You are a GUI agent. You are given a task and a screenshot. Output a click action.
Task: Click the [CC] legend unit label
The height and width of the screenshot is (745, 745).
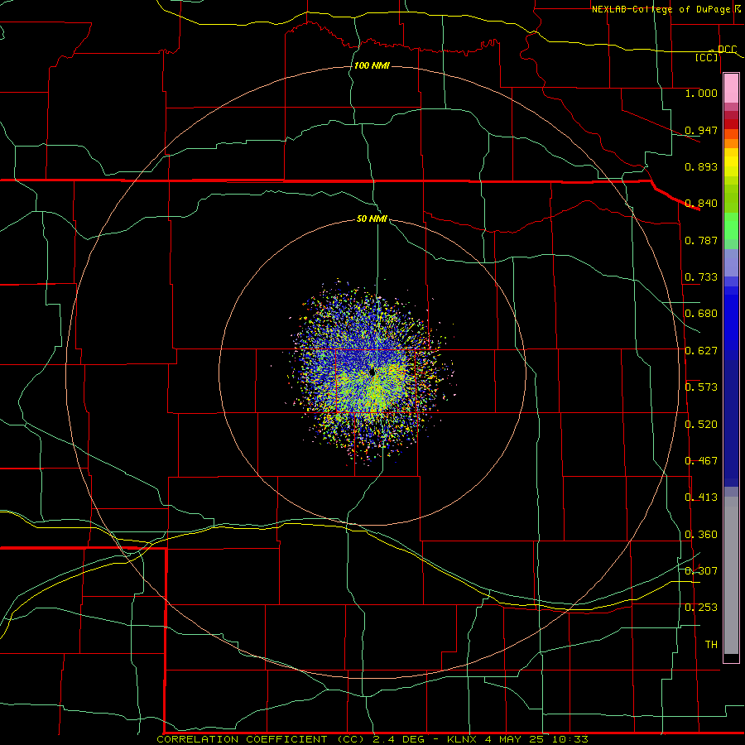(707, 57)
